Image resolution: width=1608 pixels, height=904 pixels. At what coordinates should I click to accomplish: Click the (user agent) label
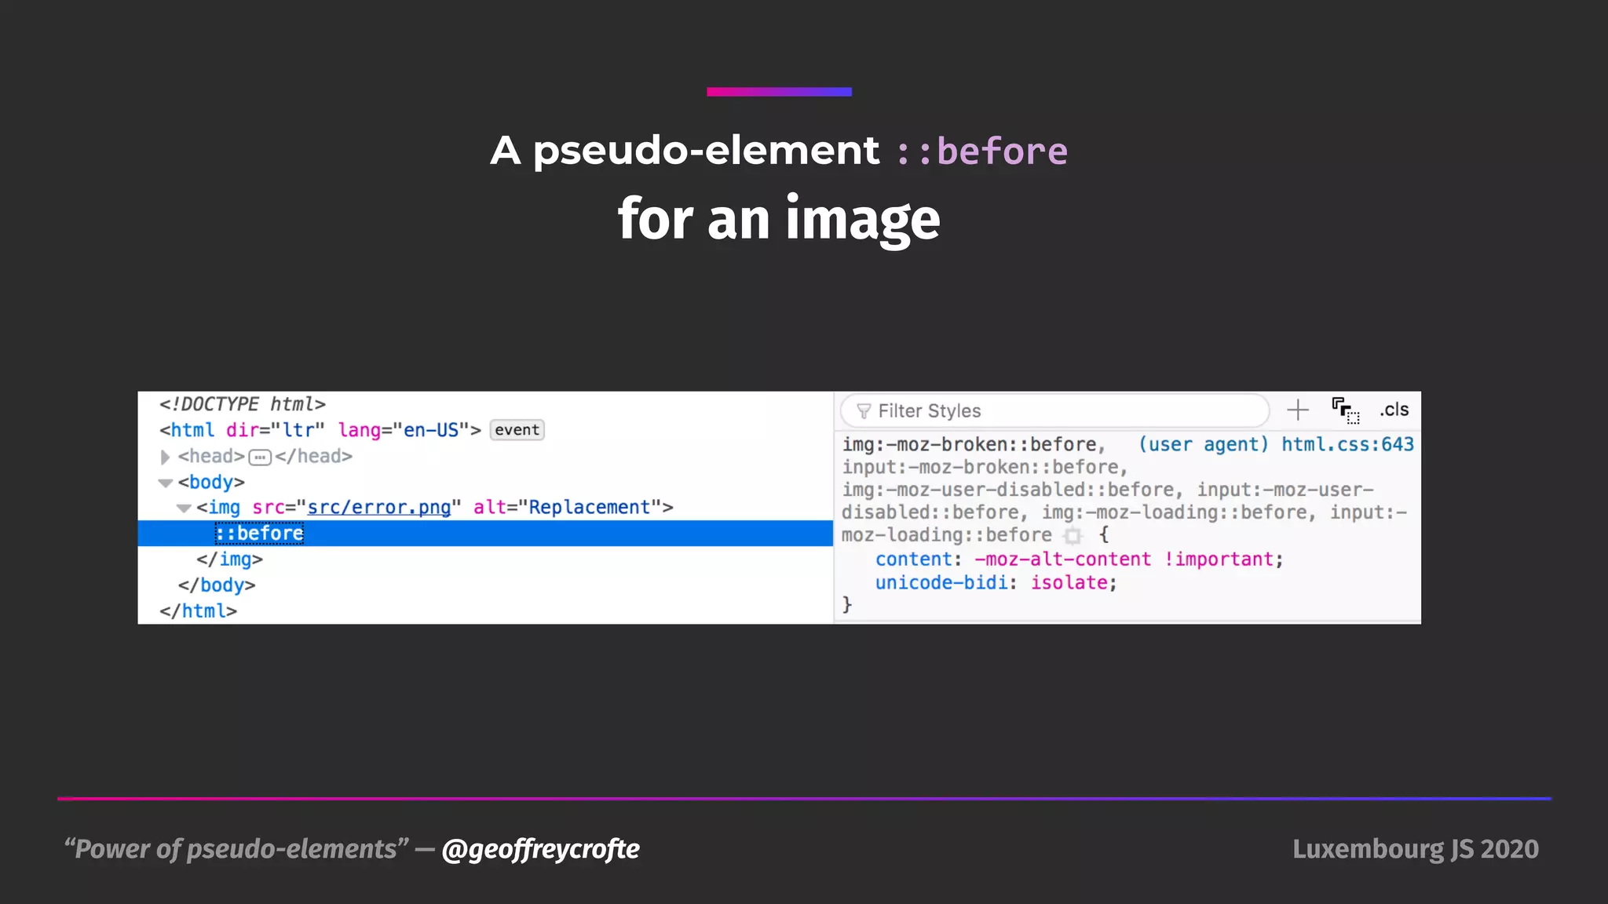(1204, 444)
